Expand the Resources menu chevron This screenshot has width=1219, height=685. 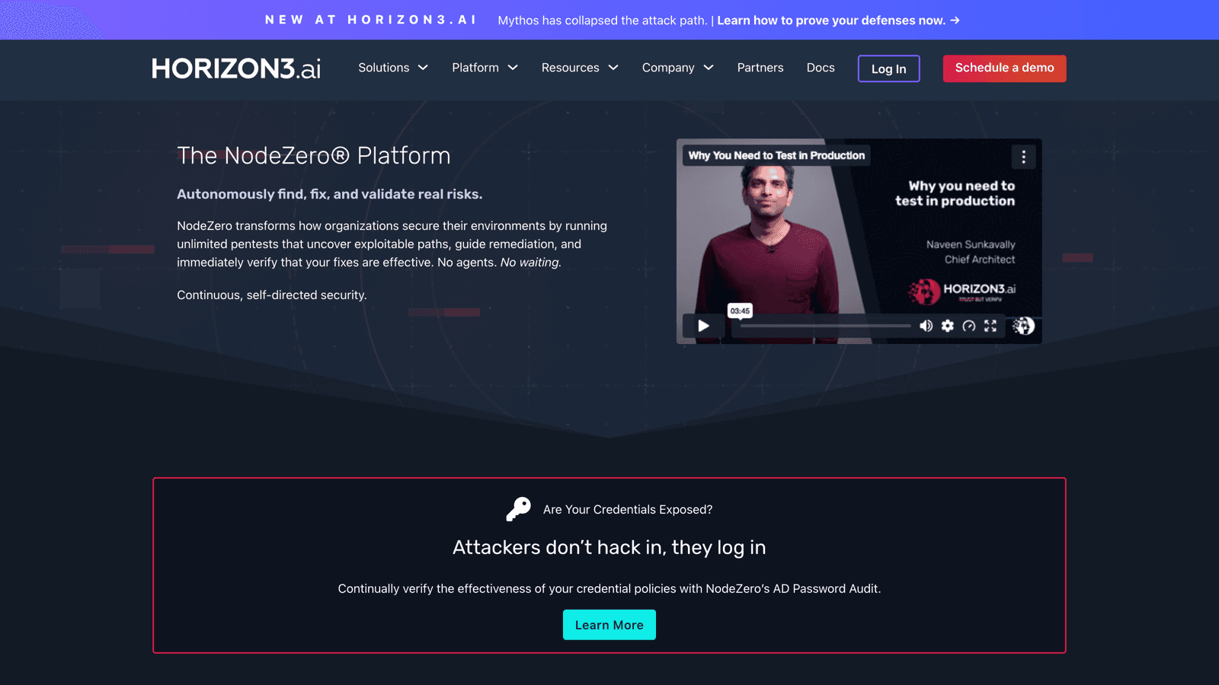pyautogui.click(x=613, y=68)
